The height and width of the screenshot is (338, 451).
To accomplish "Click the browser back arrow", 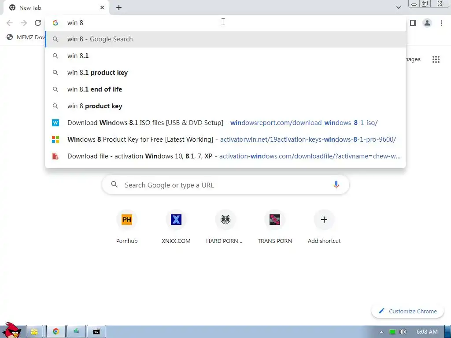I will (x=10, y=23).
